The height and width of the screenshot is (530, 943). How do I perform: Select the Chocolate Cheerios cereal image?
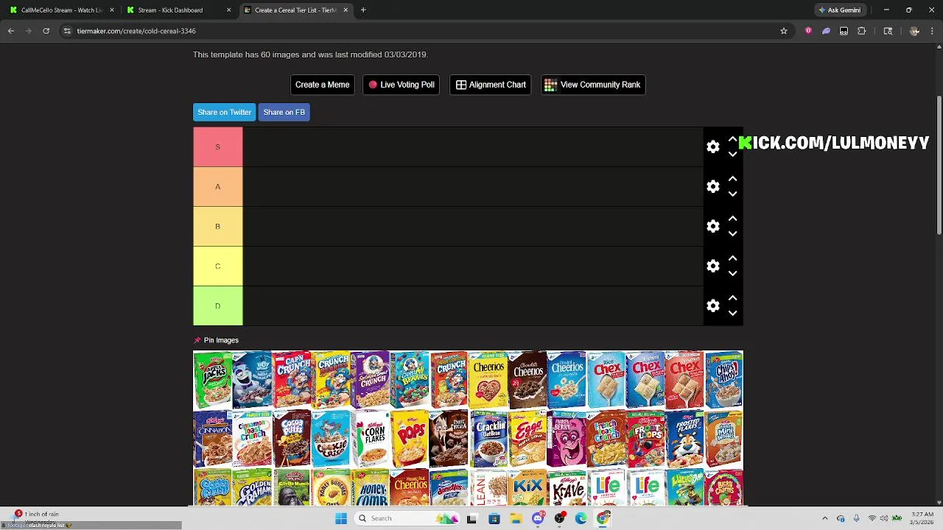[527, 380]
